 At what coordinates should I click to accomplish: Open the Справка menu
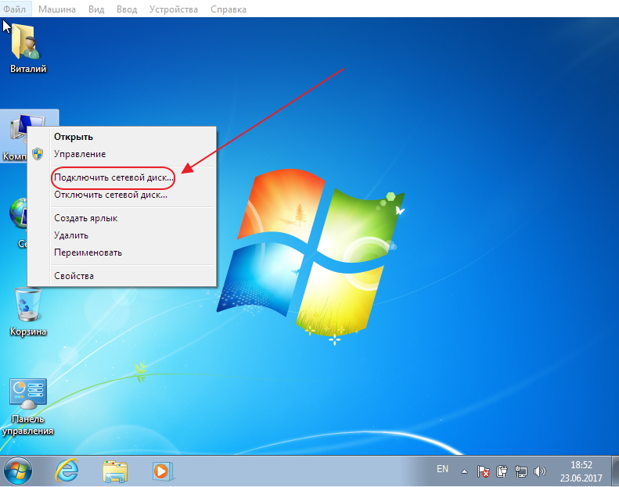pyautogui.click(x=229, y=9)
